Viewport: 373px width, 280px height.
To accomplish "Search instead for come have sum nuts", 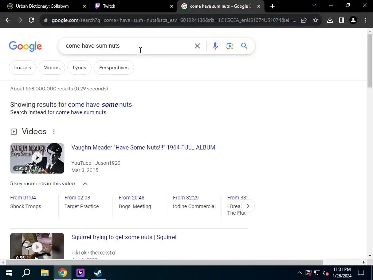I will pyautogui.click(x=81, y=112).
